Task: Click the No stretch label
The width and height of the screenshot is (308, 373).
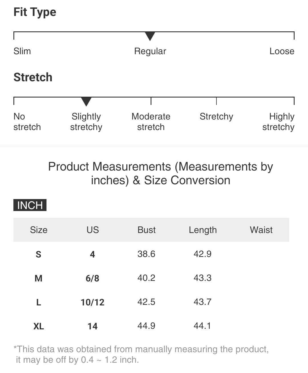Action: 27,122
